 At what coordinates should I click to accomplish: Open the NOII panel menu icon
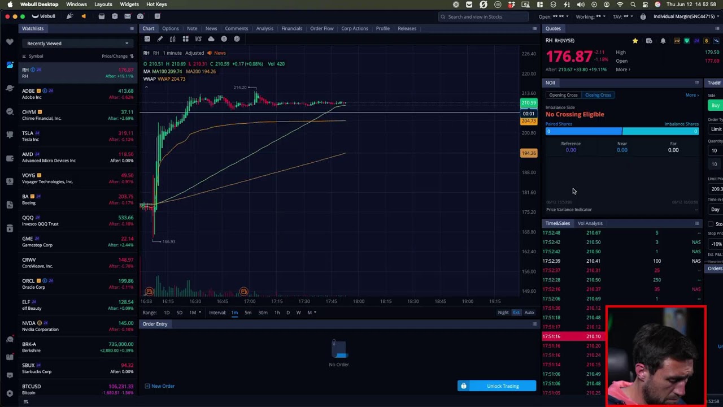(x=697, y=83)
